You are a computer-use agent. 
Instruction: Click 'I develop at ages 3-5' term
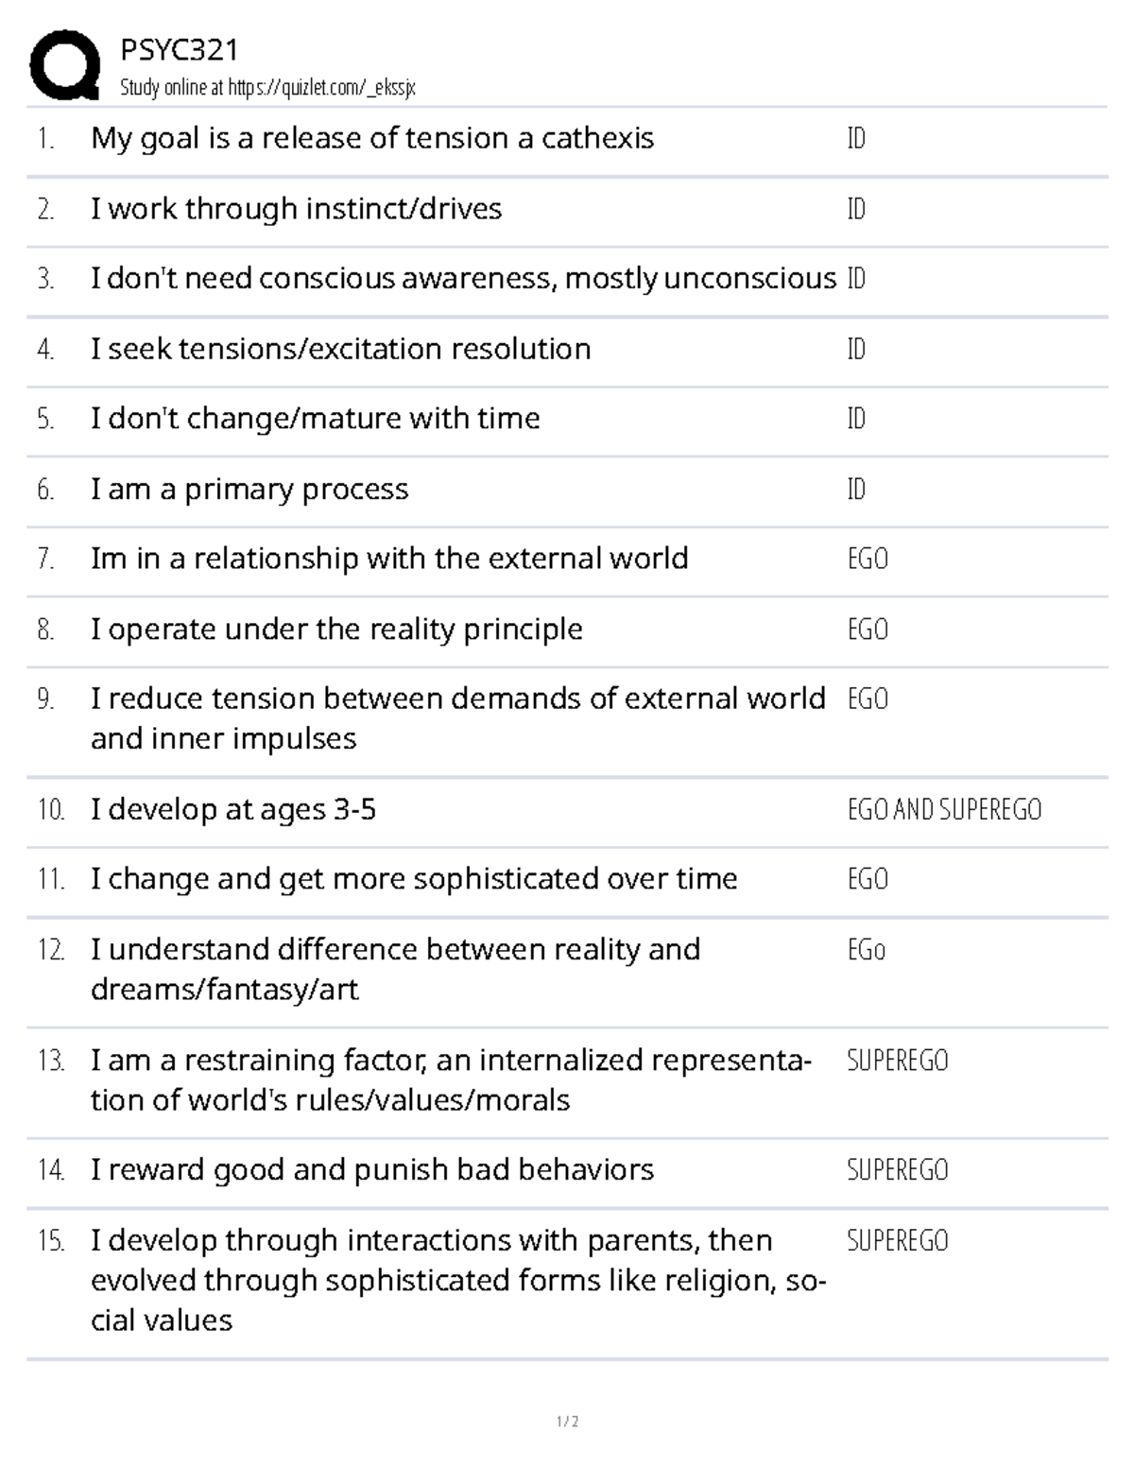pyautogui.click(x=233, y=810)
